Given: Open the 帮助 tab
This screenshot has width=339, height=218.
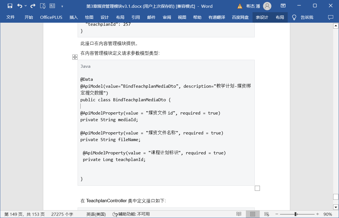Looking at the screenshot, I should (x=197, y=17).
